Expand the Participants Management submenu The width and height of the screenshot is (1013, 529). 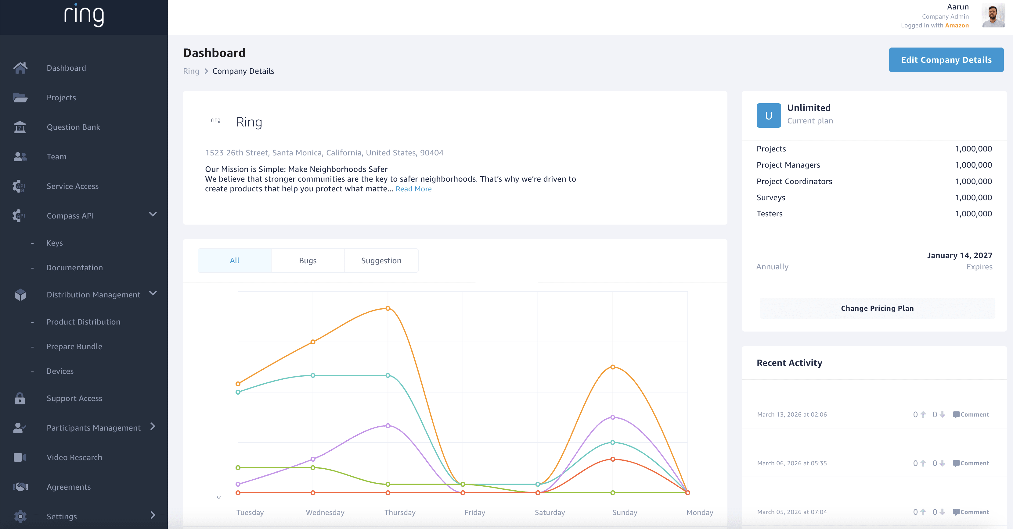pyautogui.click(x=153, y=427)
